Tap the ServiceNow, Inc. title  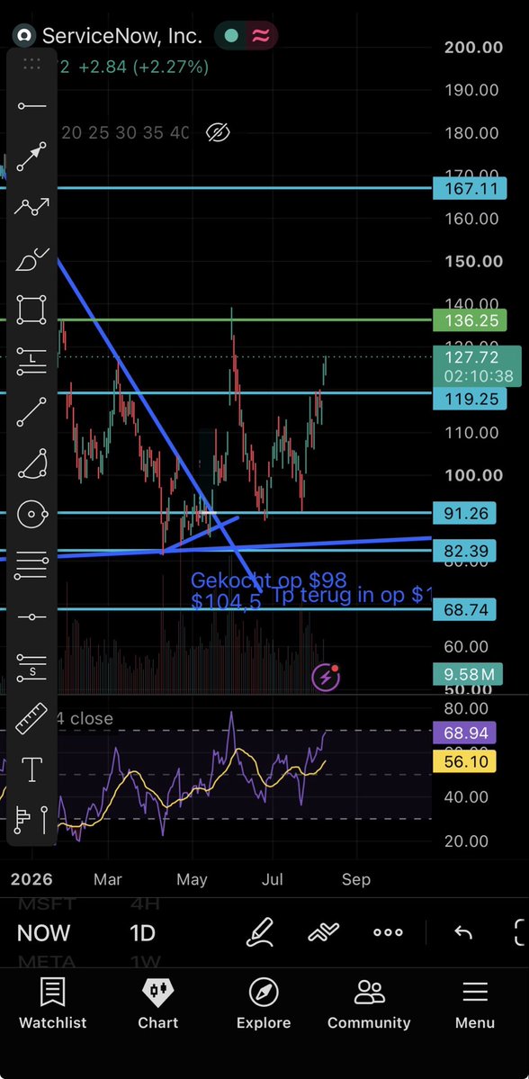(122, 36)
